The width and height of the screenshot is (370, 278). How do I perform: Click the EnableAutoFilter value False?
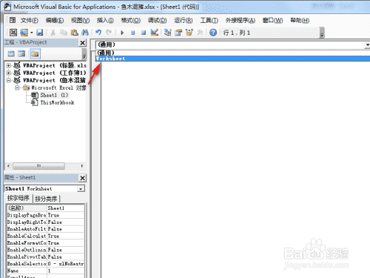[x=65, y=229]
